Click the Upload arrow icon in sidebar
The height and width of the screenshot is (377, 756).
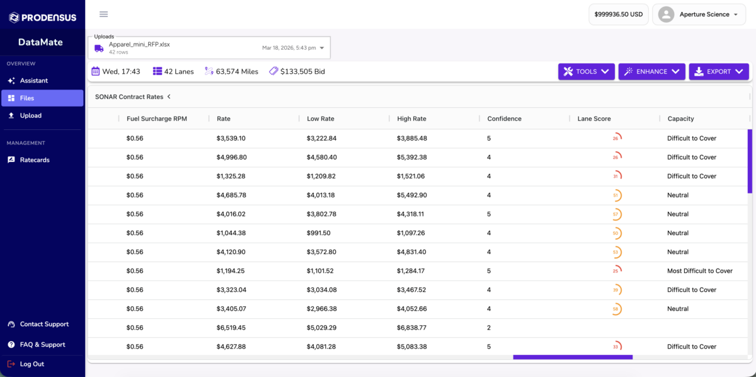11,115
